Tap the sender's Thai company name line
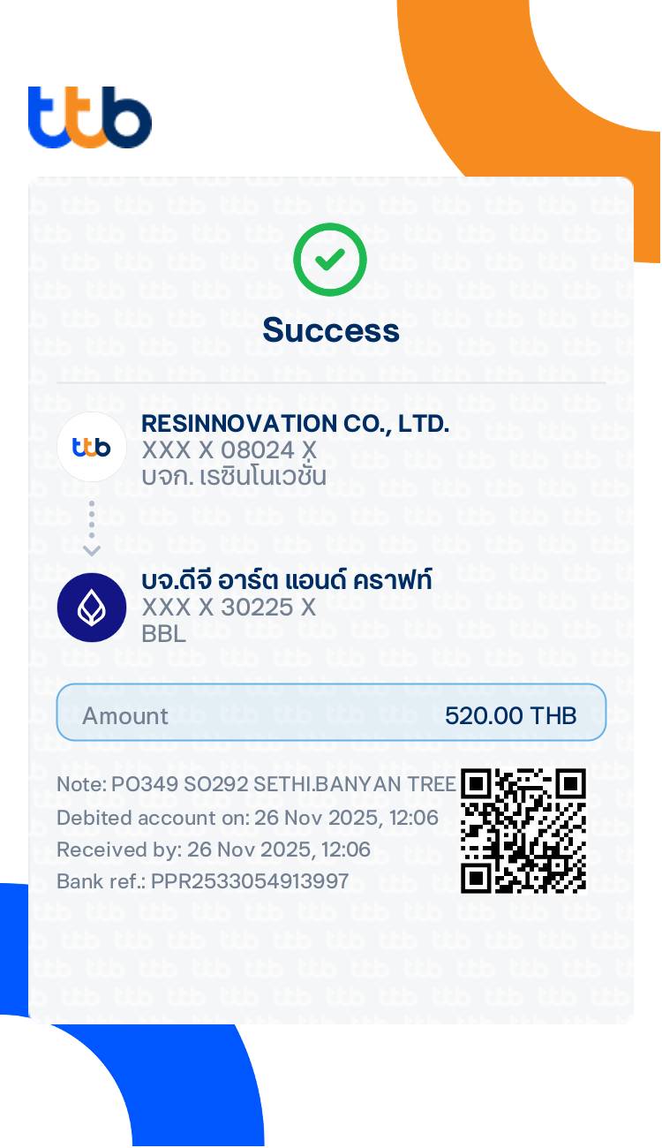 point(234,477)
